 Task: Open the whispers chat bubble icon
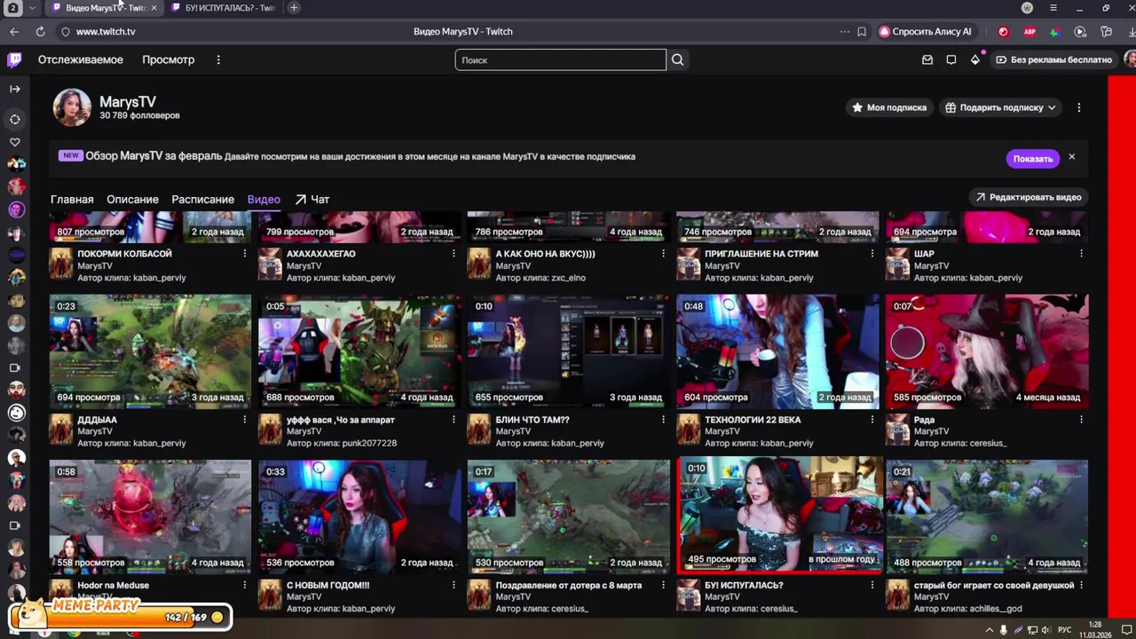coord(951,59)
